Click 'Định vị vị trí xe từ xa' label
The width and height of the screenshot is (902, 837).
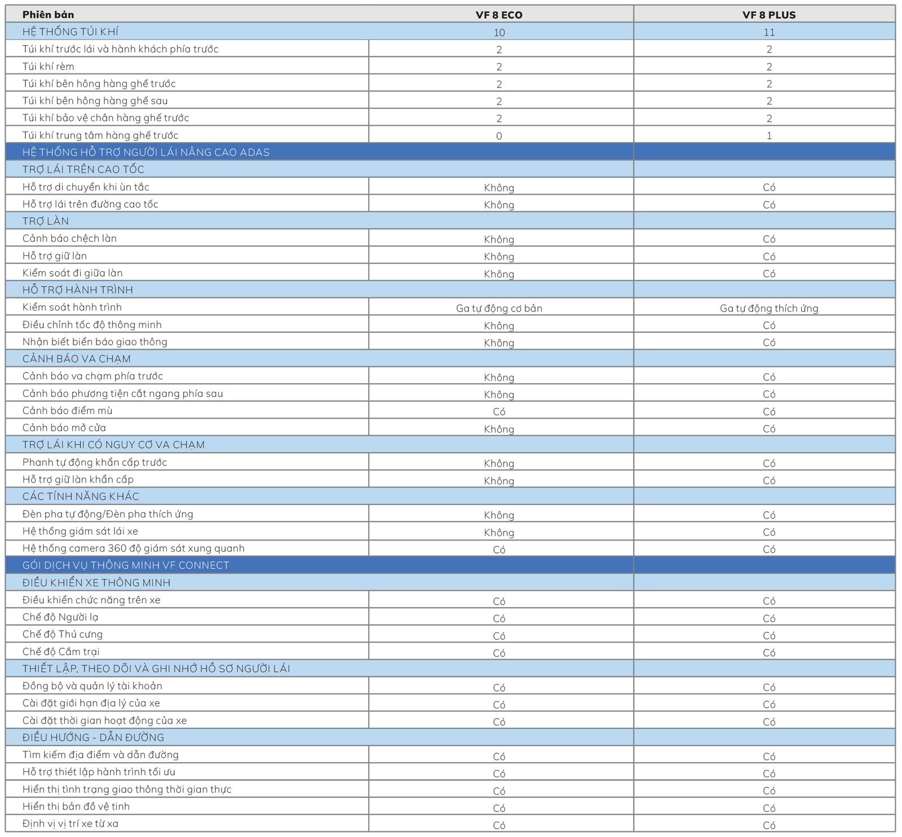pos(70,824)
